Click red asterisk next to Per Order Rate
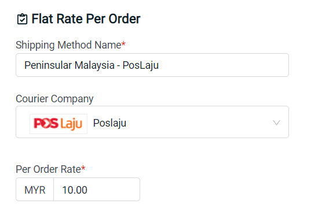The height and width of the screenshot is (215, 322). click(x=83, y=168)
